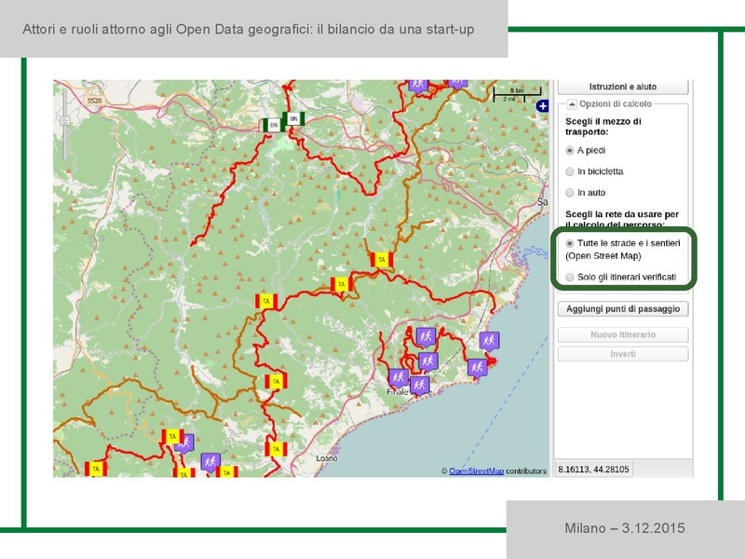745x559 pixels.
Task: Click the hiking itinerary marker near Loano
Action: click(210, 458)
